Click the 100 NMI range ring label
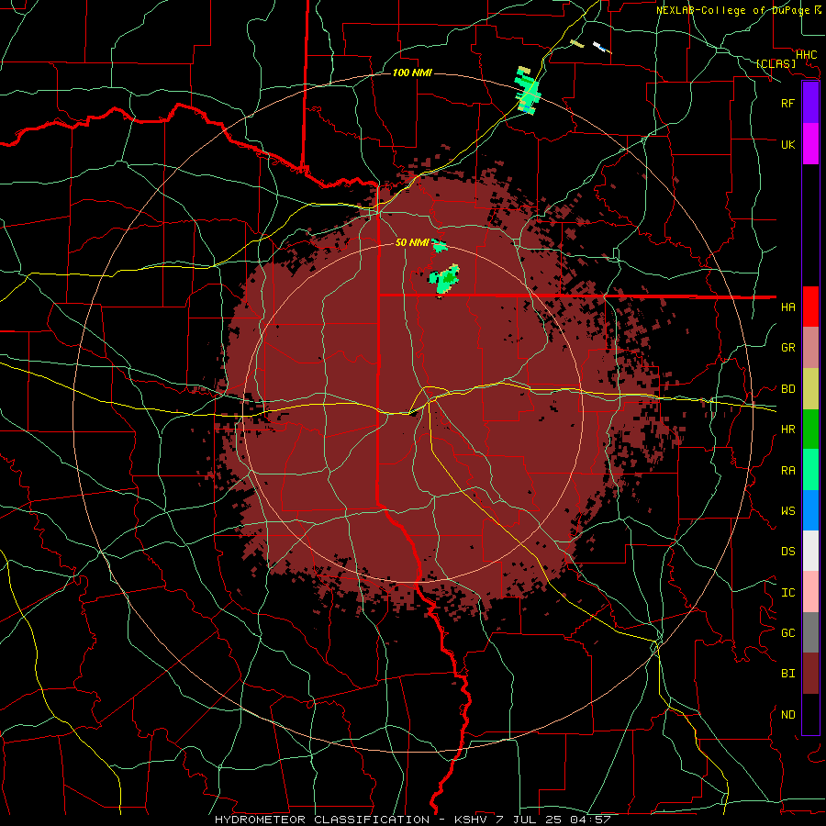 click(412, 73)
